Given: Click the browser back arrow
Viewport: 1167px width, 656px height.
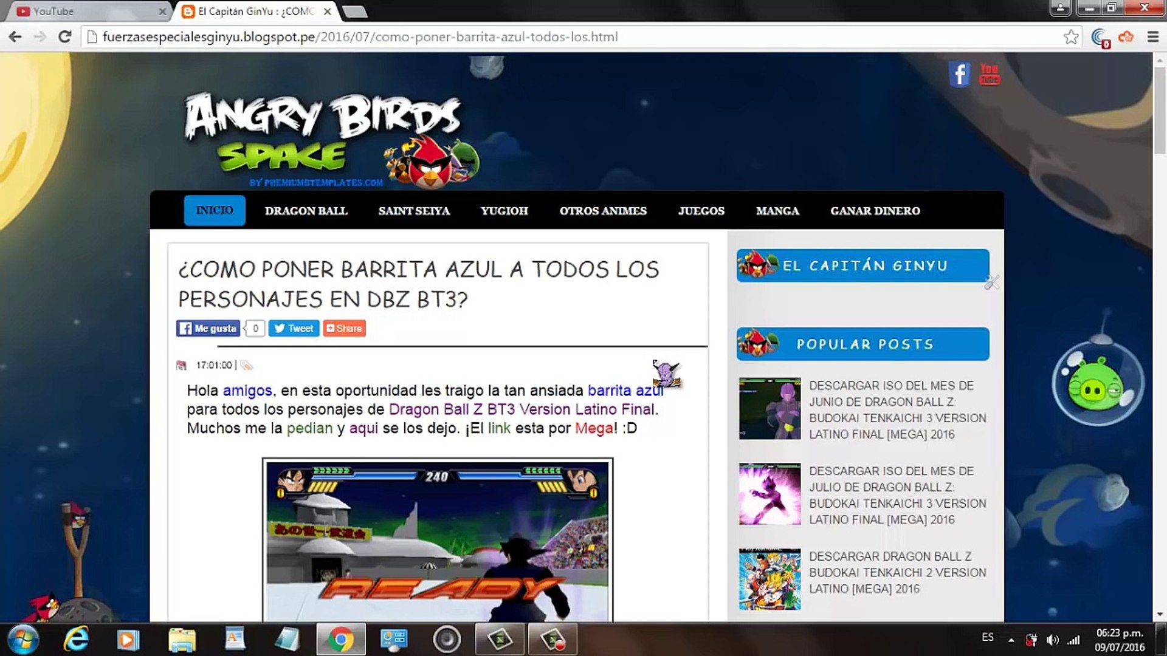Looking at the screenshot, I should click(15, 37).
